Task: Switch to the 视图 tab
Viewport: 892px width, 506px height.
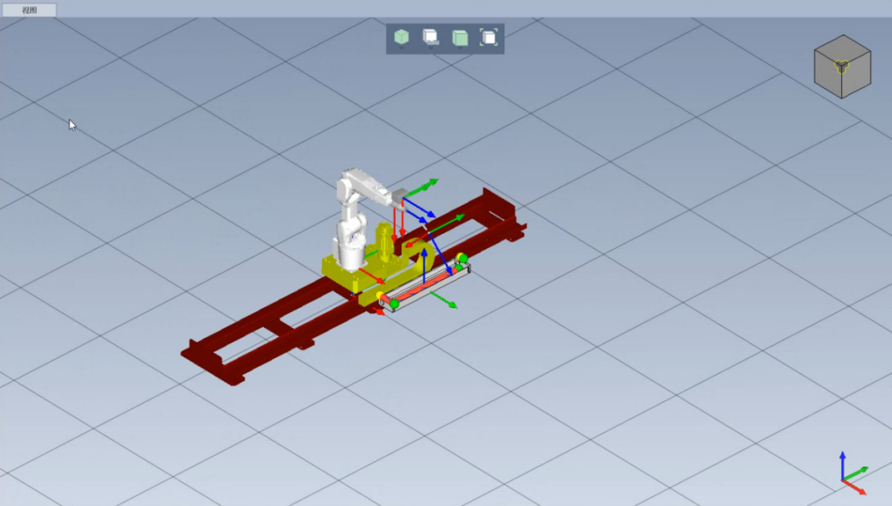Action: [30, 10]
